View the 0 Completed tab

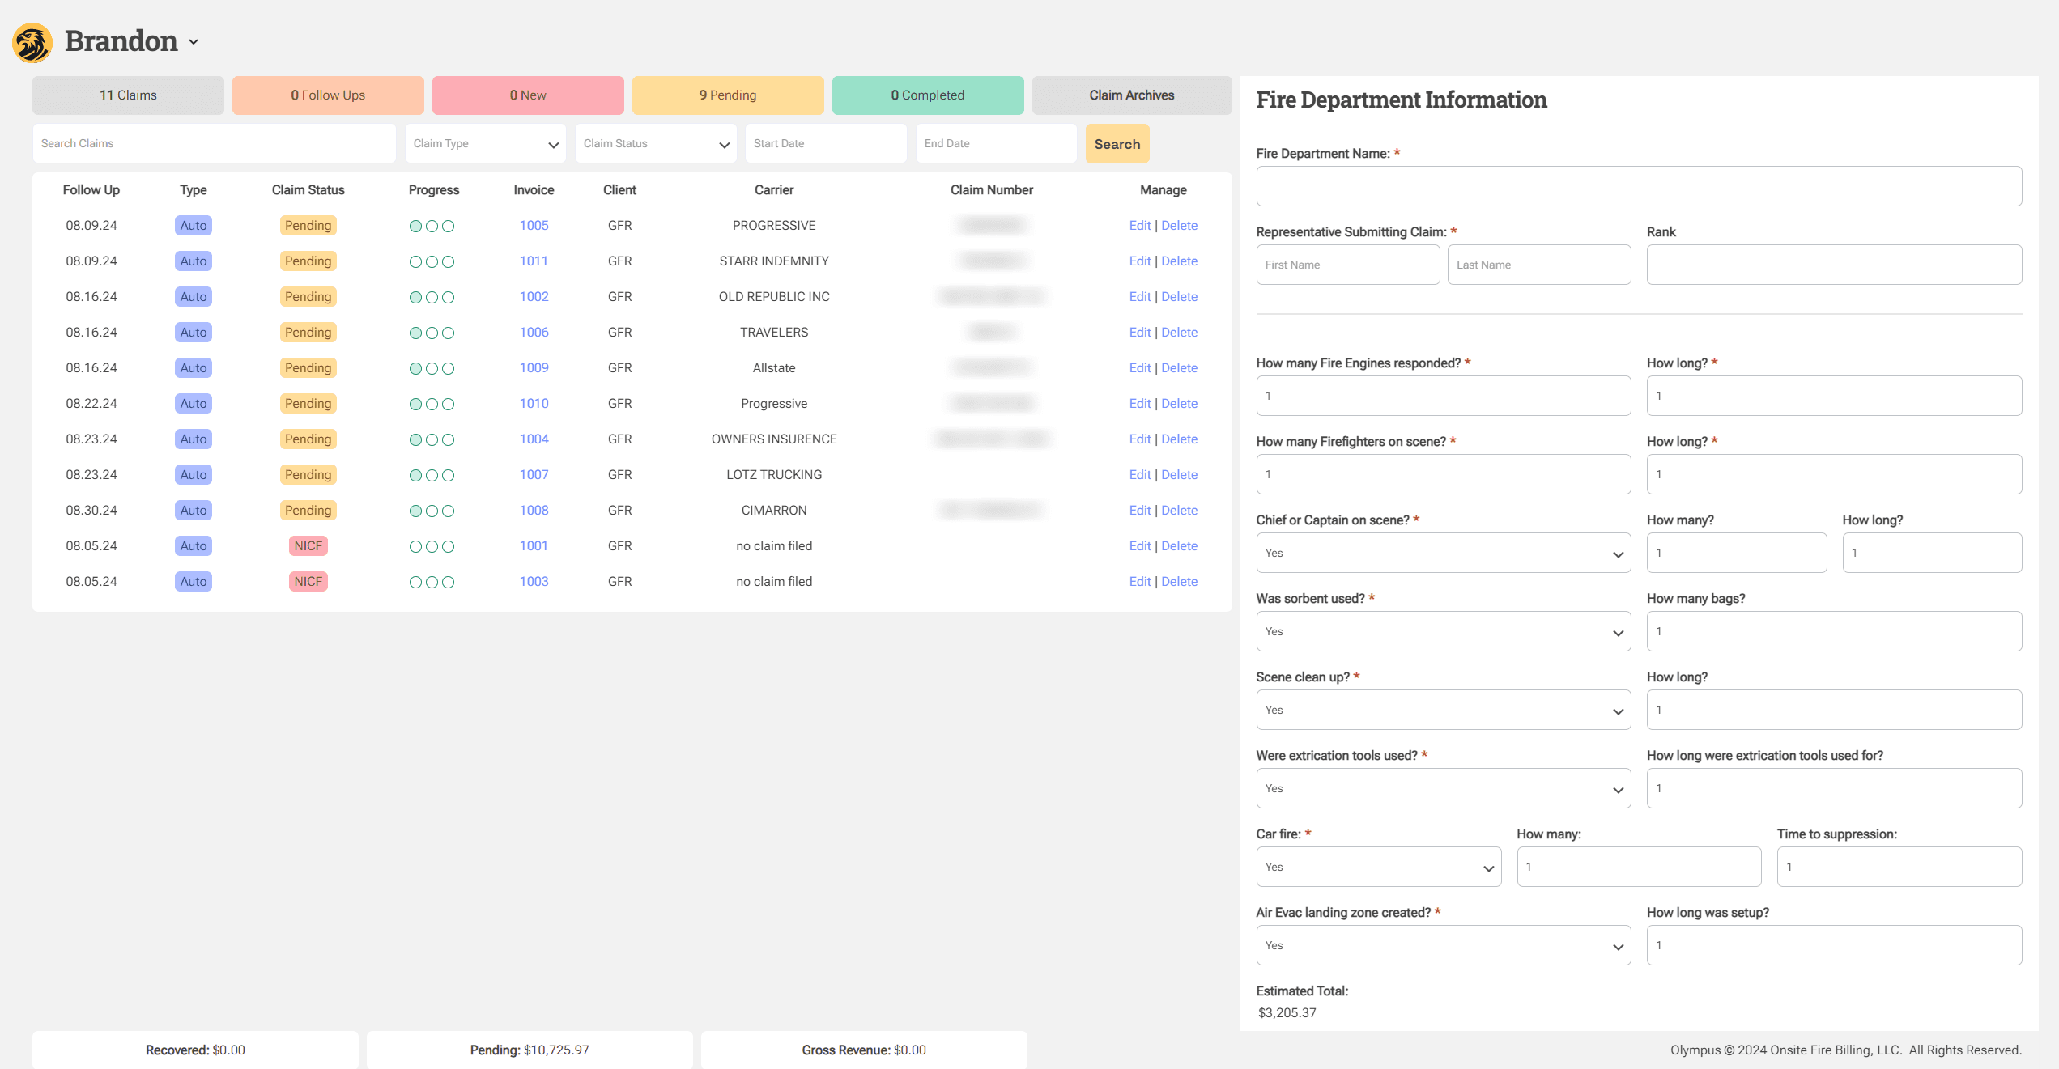pos(928,95)
